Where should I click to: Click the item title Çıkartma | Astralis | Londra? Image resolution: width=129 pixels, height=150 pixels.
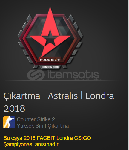pos(59,96)
